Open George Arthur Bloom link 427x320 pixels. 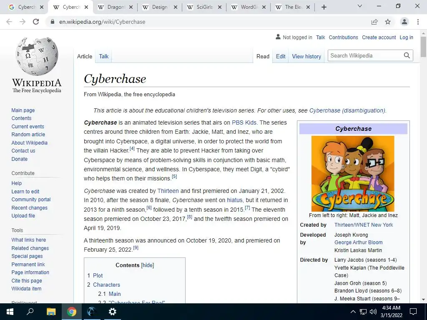pos(358,242)
